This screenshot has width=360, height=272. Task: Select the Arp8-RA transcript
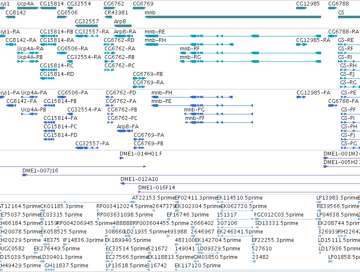click(x=123, y=36)
